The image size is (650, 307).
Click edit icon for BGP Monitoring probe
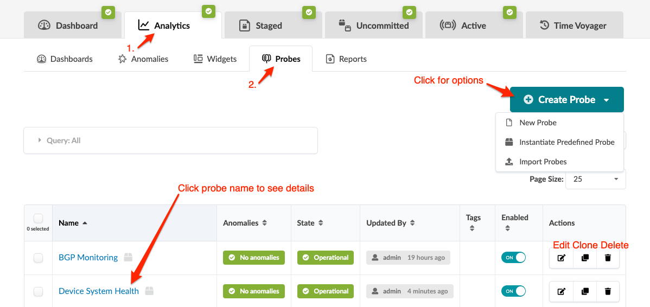(562, 258)
